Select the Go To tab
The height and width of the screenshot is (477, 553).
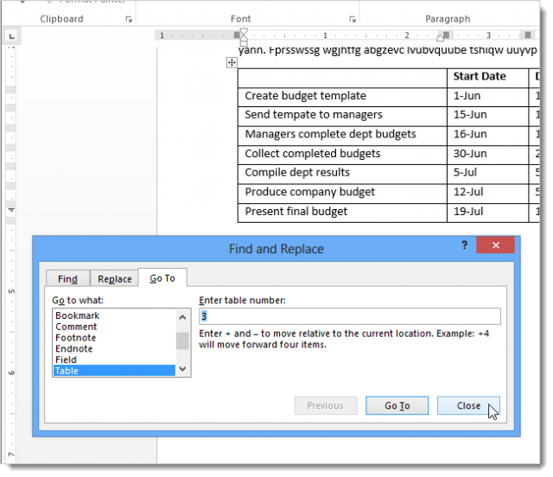pos(162,278)
